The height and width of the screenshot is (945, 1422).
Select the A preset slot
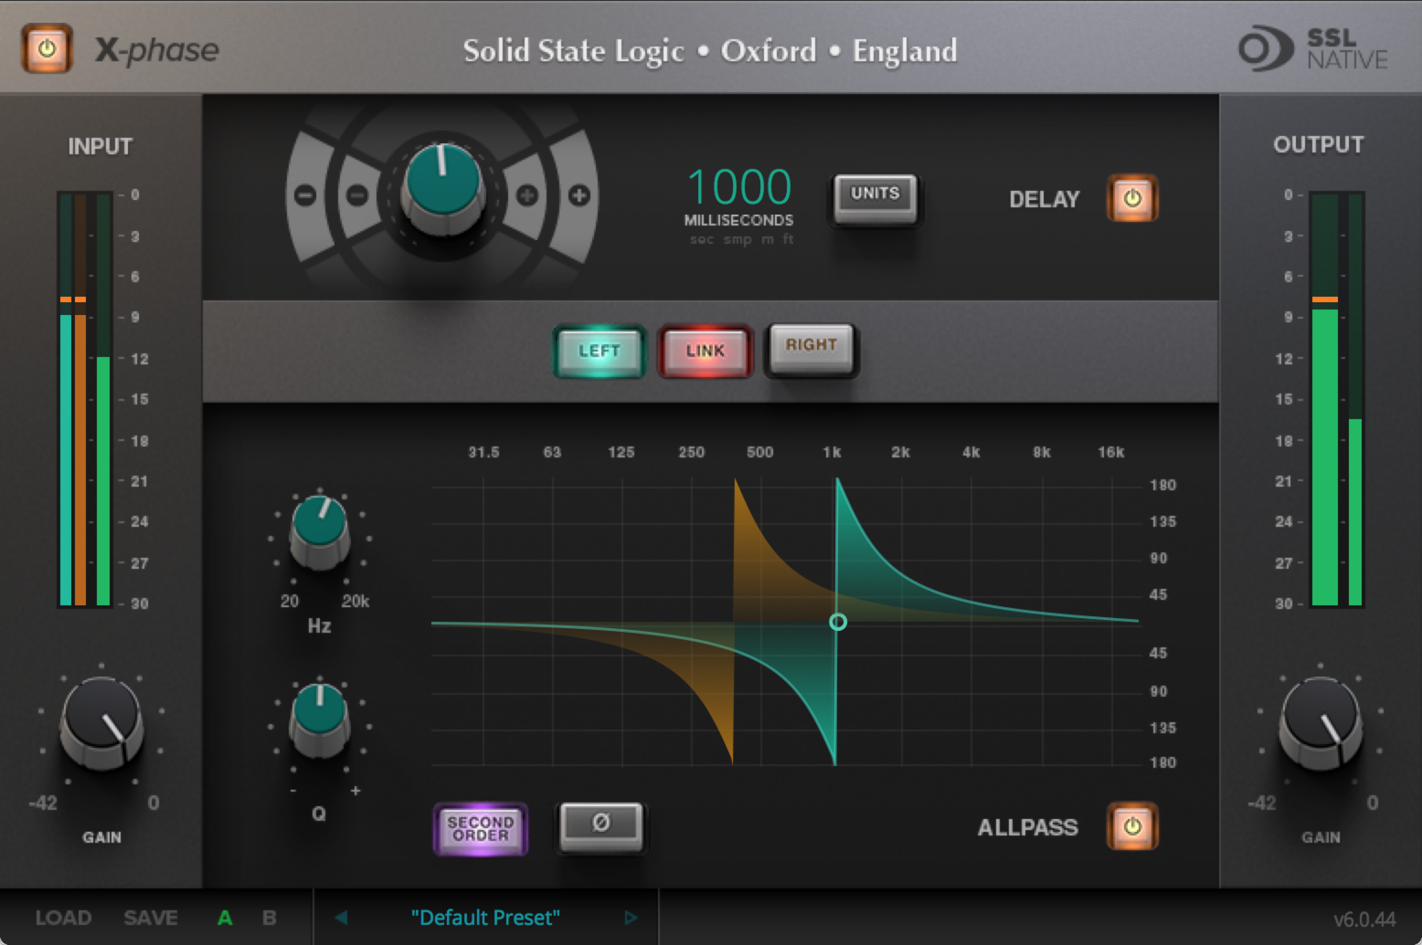(225, 917)
